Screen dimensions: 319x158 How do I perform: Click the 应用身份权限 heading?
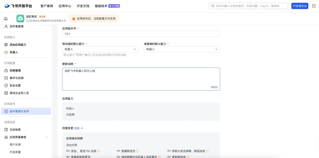[74, 138]
